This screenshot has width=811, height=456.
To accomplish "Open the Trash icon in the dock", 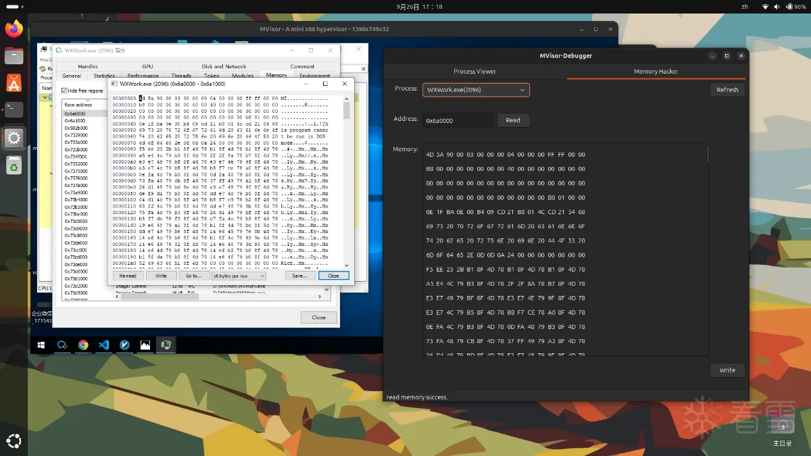I will pos(14,165).
